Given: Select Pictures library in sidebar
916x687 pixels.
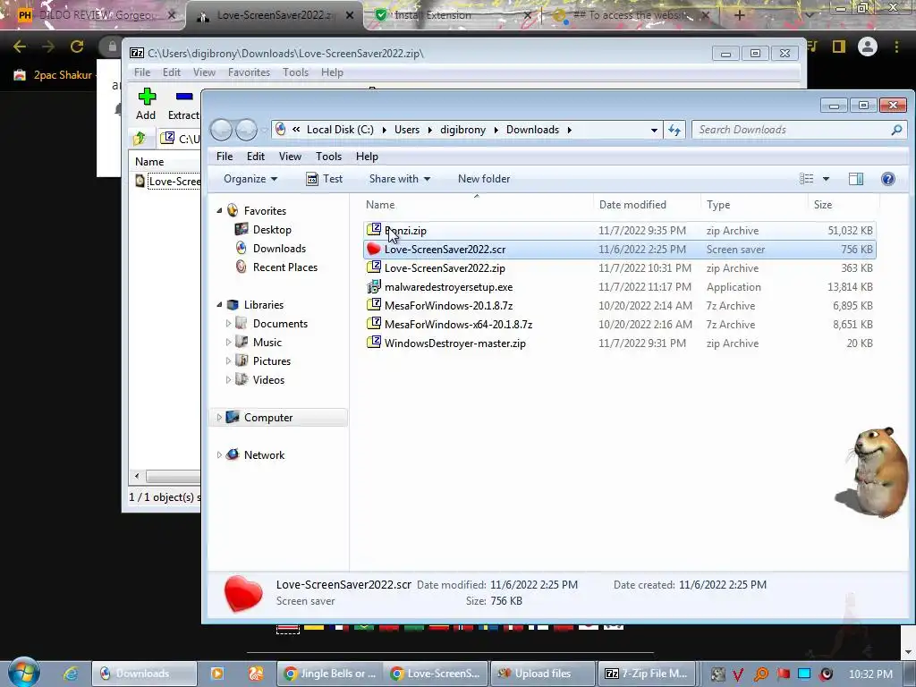Looking at the screenshot, I should tap(272, 361).
